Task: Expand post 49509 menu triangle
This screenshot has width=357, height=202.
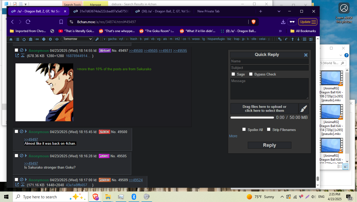Action: pos(26,180)
